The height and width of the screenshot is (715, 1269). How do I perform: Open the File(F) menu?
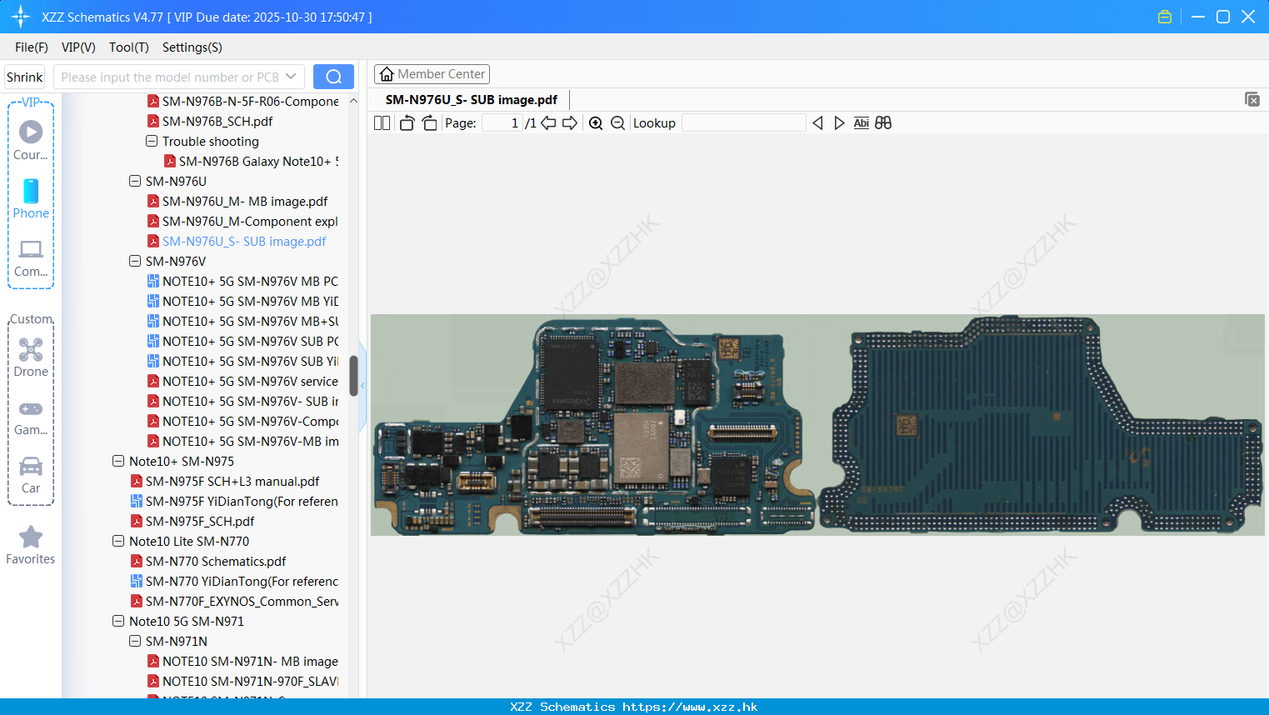[32, 47]
